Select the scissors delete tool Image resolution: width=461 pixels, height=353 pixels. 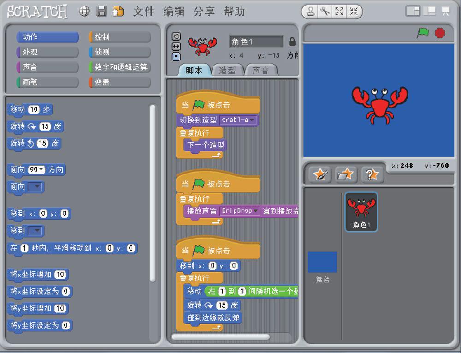pos(325,12)
